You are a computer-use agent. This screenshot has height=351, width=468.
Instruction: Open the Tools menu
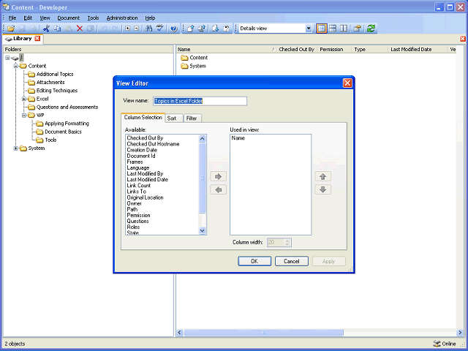tap(93, 18)
